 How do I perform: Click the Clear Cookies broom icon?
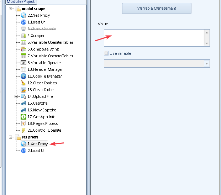23,83
